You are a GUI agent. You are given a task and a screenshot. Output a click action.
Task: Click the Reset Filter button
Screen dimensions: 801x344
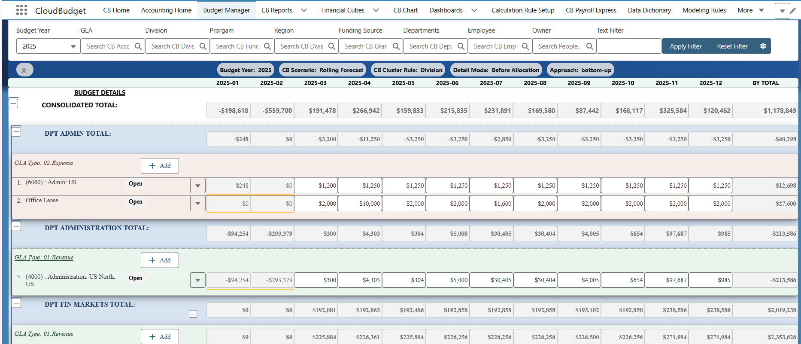[x=732, y=46]
